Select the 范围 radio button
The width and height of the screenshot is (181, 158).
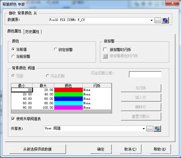click(x=13, y=76)
